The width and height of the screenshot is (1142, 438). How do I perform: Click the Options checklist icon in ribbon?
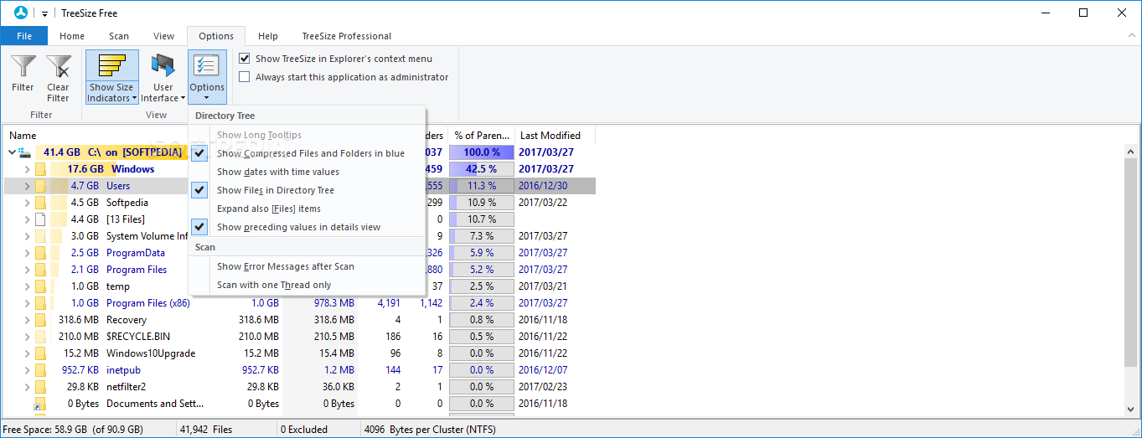(x=207, y=67)
